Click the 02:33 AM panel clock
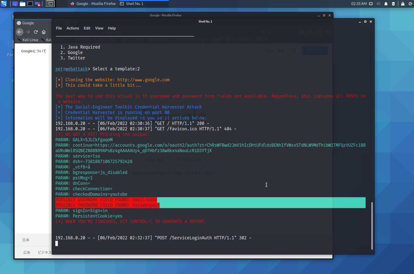Viewport: 414px width, 274px height. (359, 4)
